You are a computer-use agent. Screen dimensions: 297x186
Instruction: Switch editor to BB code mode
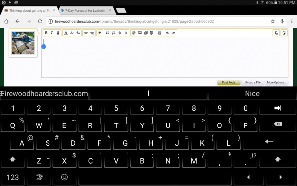[284, 33]
